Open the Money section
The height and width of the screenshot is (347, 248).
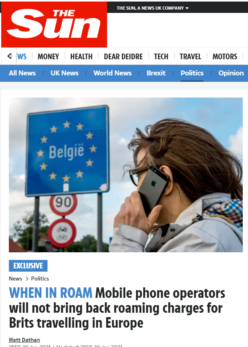coord(48,56)
